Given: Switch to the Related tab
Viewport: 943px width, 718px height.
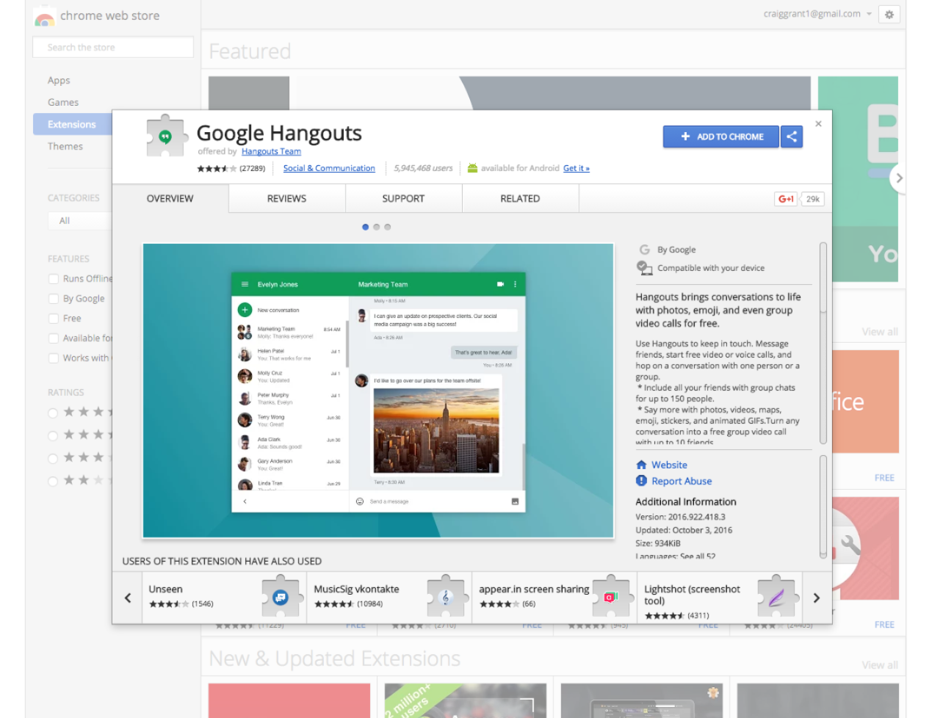Looking at the screenshot, I should point(520,198).
